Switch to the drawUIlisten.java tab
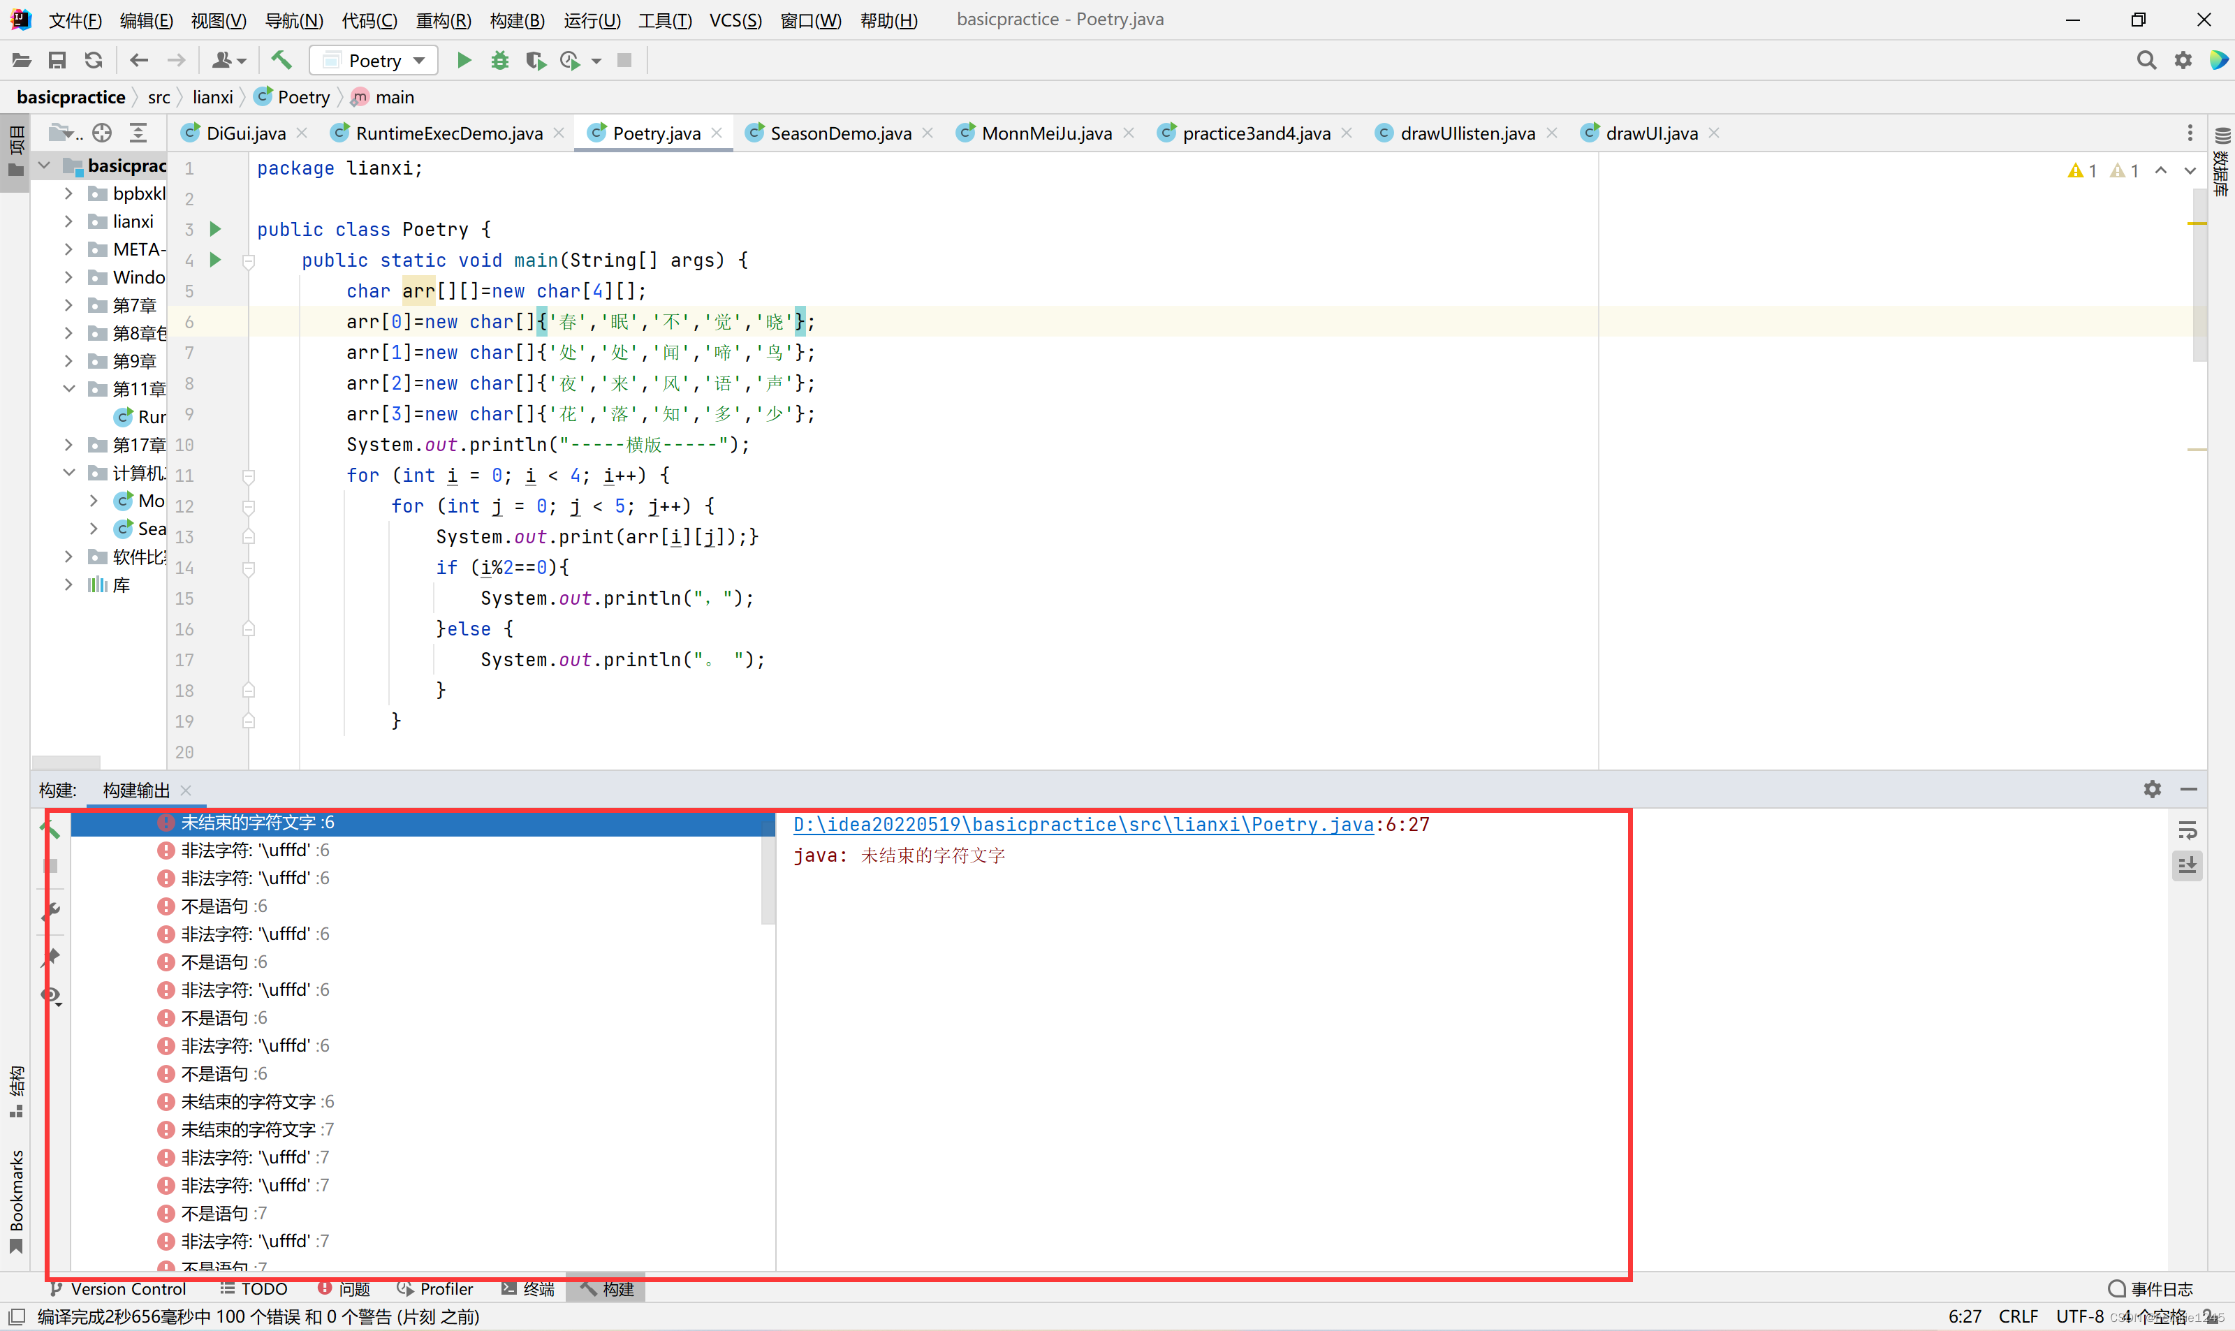The height and width of the screenshot is (1331, 2235). pyautogui.click(x=1467, y=133)
